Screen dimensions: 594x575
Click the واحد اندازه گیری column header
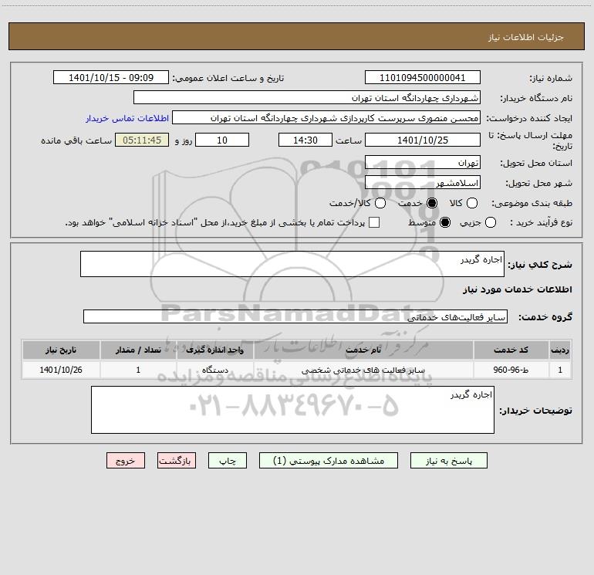coord(214,350)
